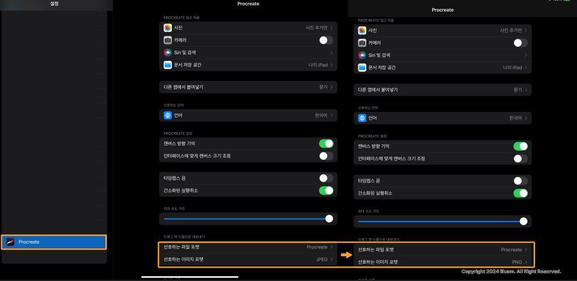
Task: Open Procreate in the Settings sidebar
Action: coord(54,242)
